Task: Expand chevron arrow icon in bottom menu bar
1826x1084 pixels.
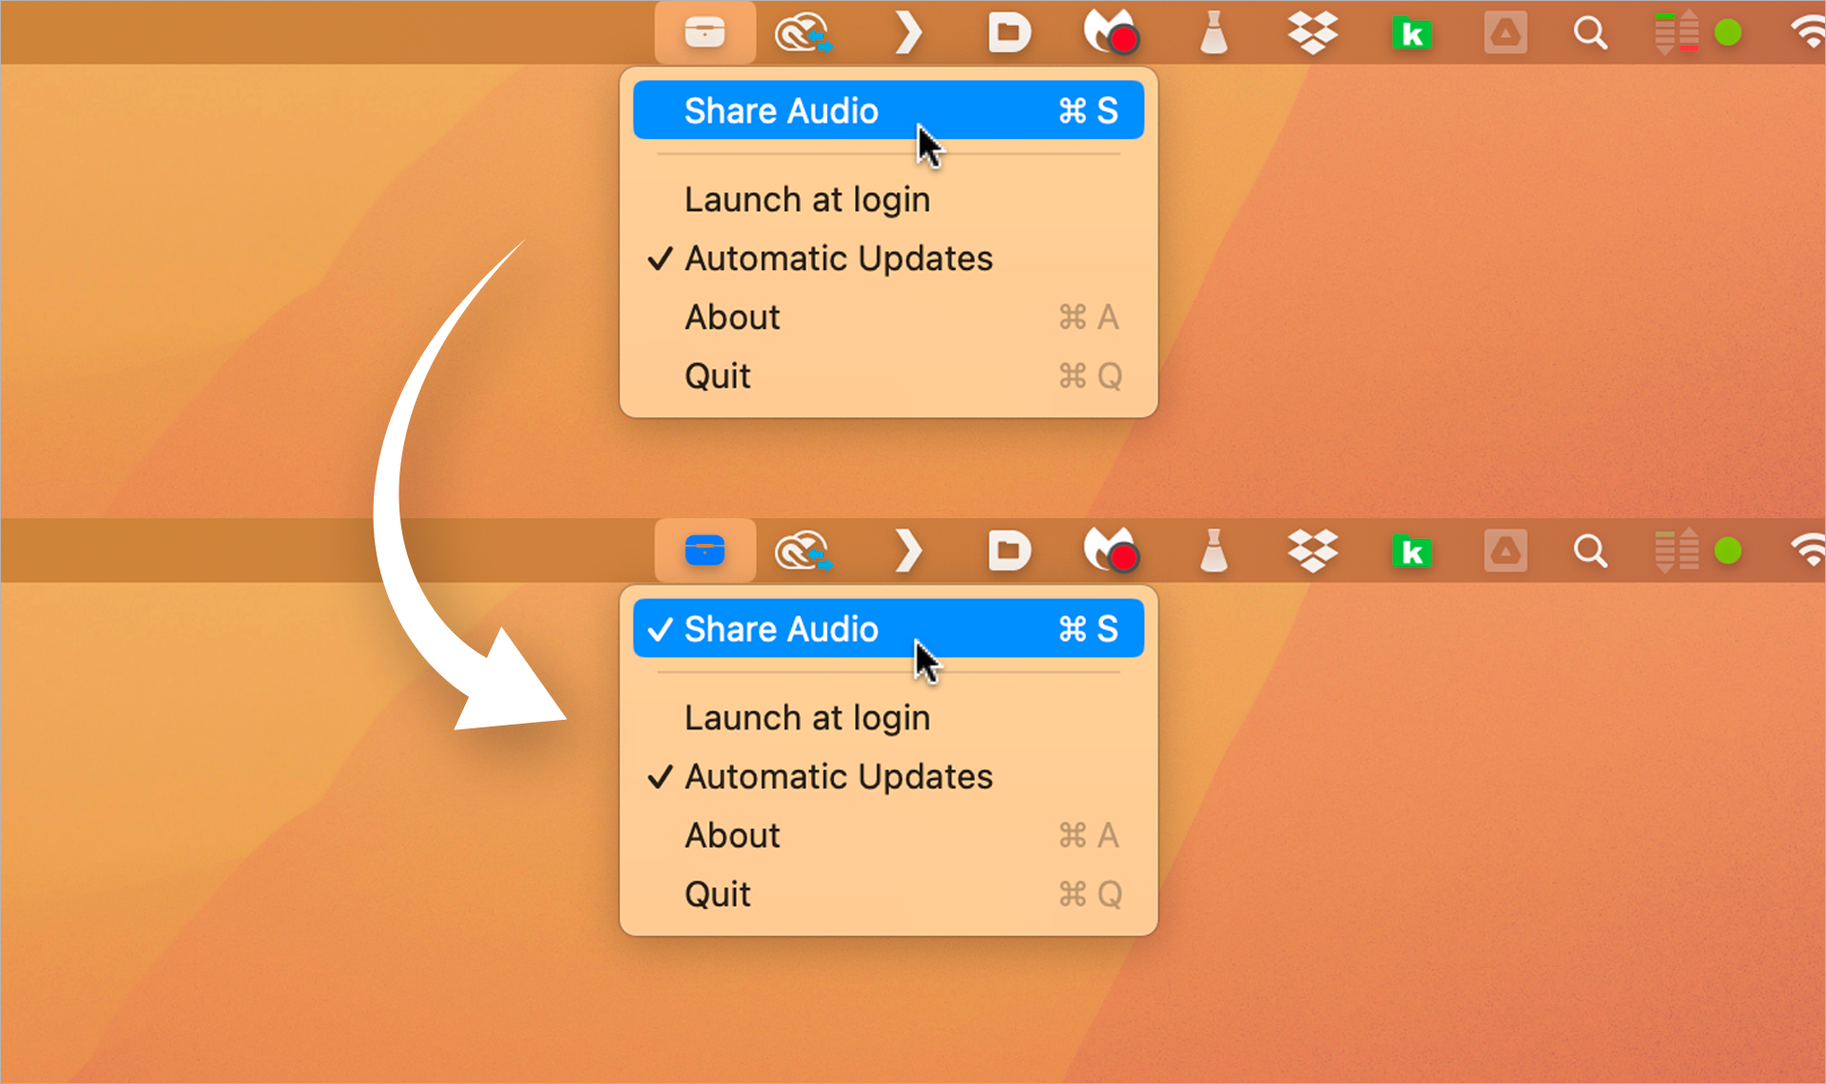Action: click(908, 551)
